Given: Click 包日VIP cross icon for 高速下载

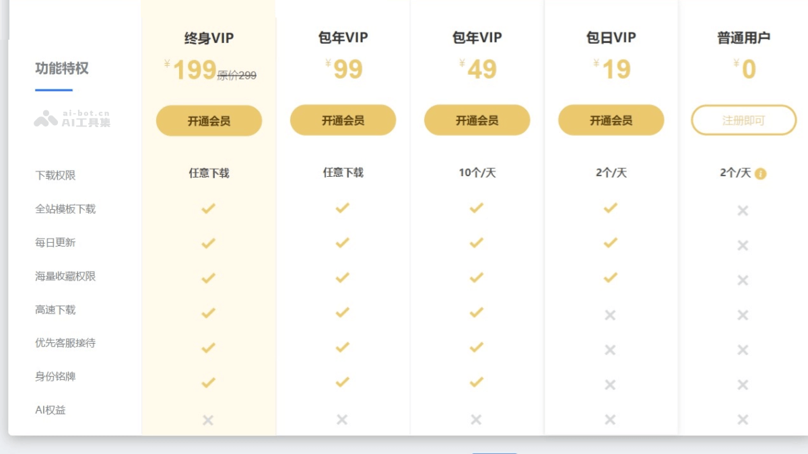Looking at the screenshot, I should 610,315.
